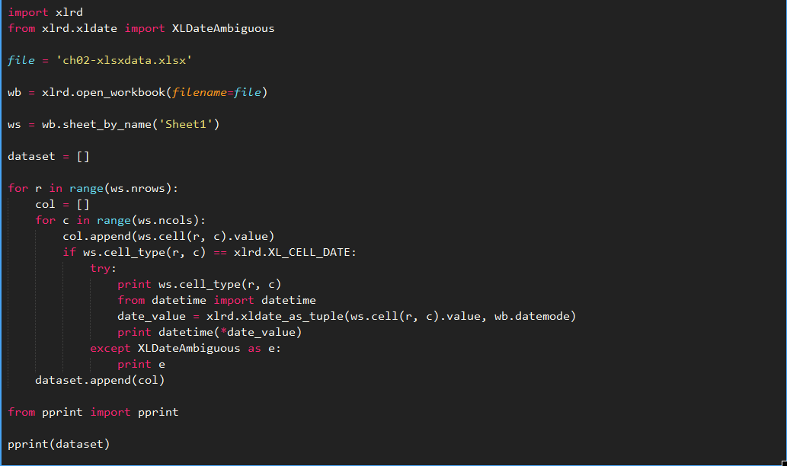Viewport: 787px width, 466px height.
Task: Click 'from datetime import datetime' line
Action: pos(217,301)
